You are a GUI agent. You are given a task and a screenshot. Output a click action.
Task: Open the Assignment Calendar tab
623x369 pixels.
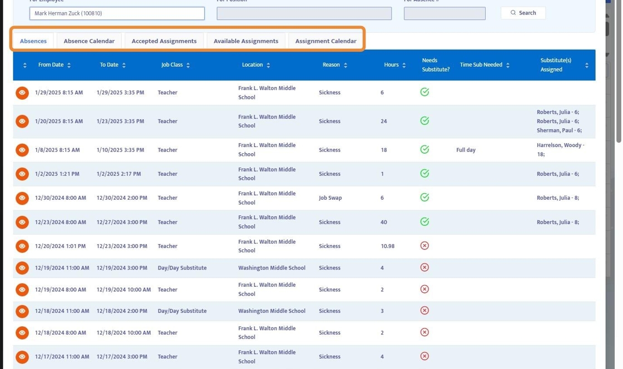pos(325,41)
